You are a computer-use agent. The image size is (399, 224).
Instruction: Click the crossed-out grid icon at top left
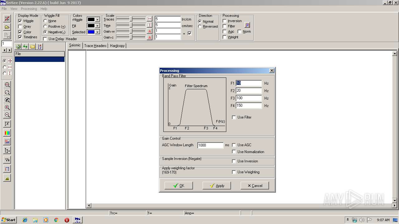[x=7, y=19]
